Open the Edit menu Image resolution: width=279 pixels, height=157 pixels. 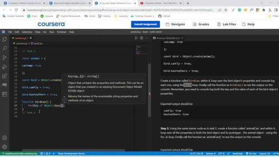[17, 32]
